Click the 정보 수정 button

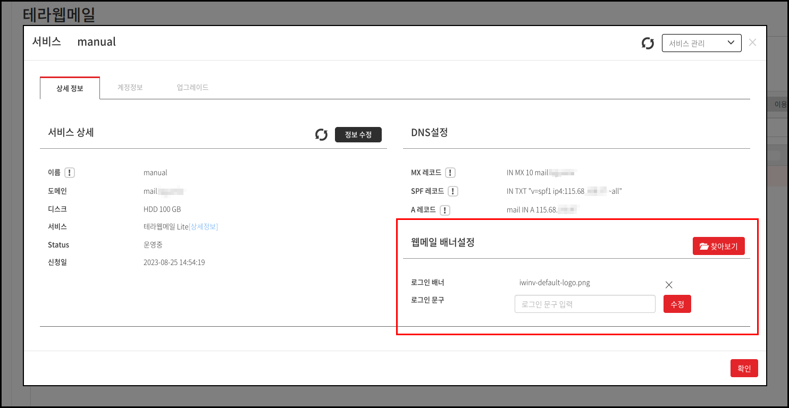[358, 134]
